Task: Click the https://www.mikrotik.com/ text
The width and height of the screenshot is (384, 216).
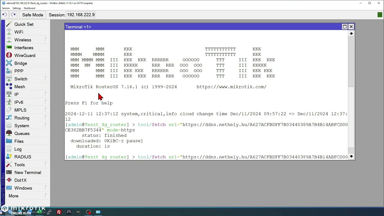Action: click(231, 87)
